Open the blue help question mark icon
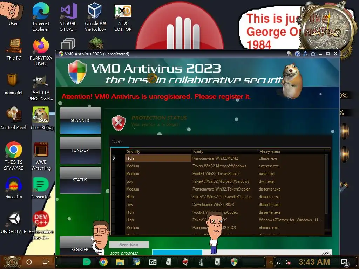This screenshot has height=269, width=359. pos(297,54)
